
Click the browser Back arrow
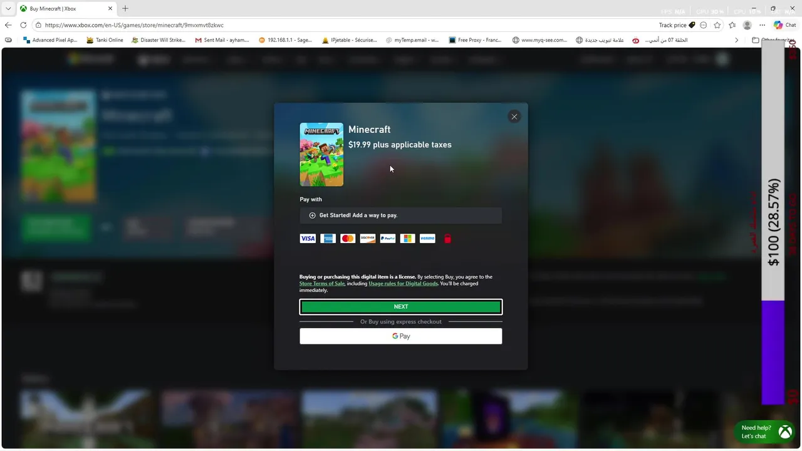(x=8, y=25)
